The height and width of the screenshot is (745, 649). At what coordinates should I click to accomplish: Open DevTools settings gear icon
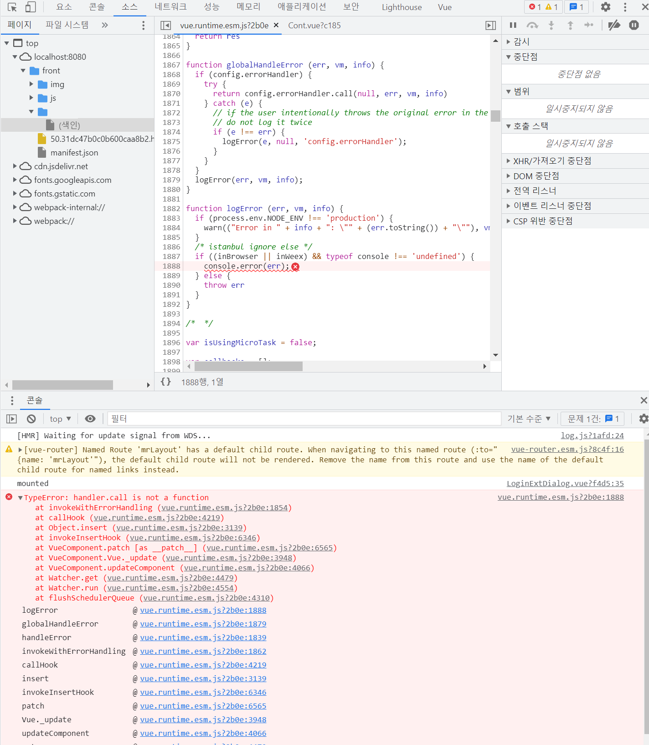tap(605, 7)
